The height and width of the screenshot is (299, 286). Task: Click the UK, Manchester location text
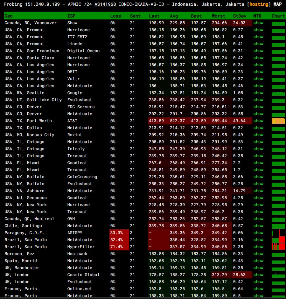[x=22, y=268]
